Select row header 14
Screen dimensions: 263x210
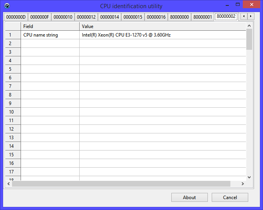13,146
